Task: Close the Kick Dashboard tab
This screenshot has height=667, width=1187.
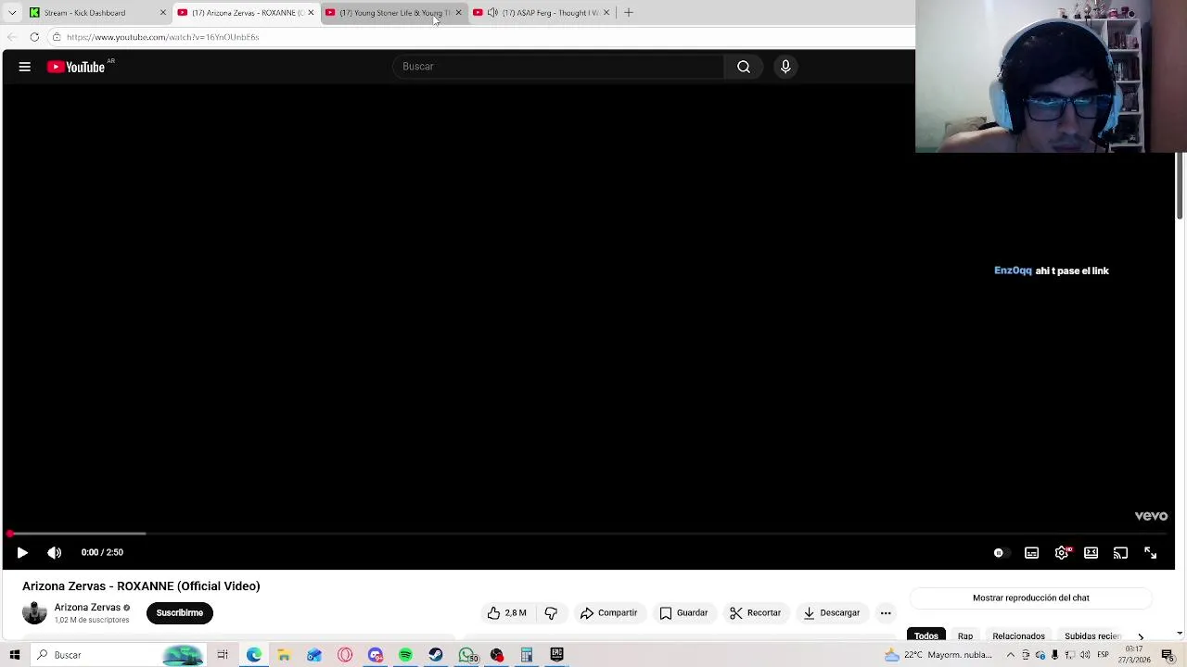Action: (x=163, y=13)
